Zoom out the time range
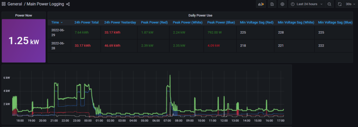The image size is (358, 127). 329,4
